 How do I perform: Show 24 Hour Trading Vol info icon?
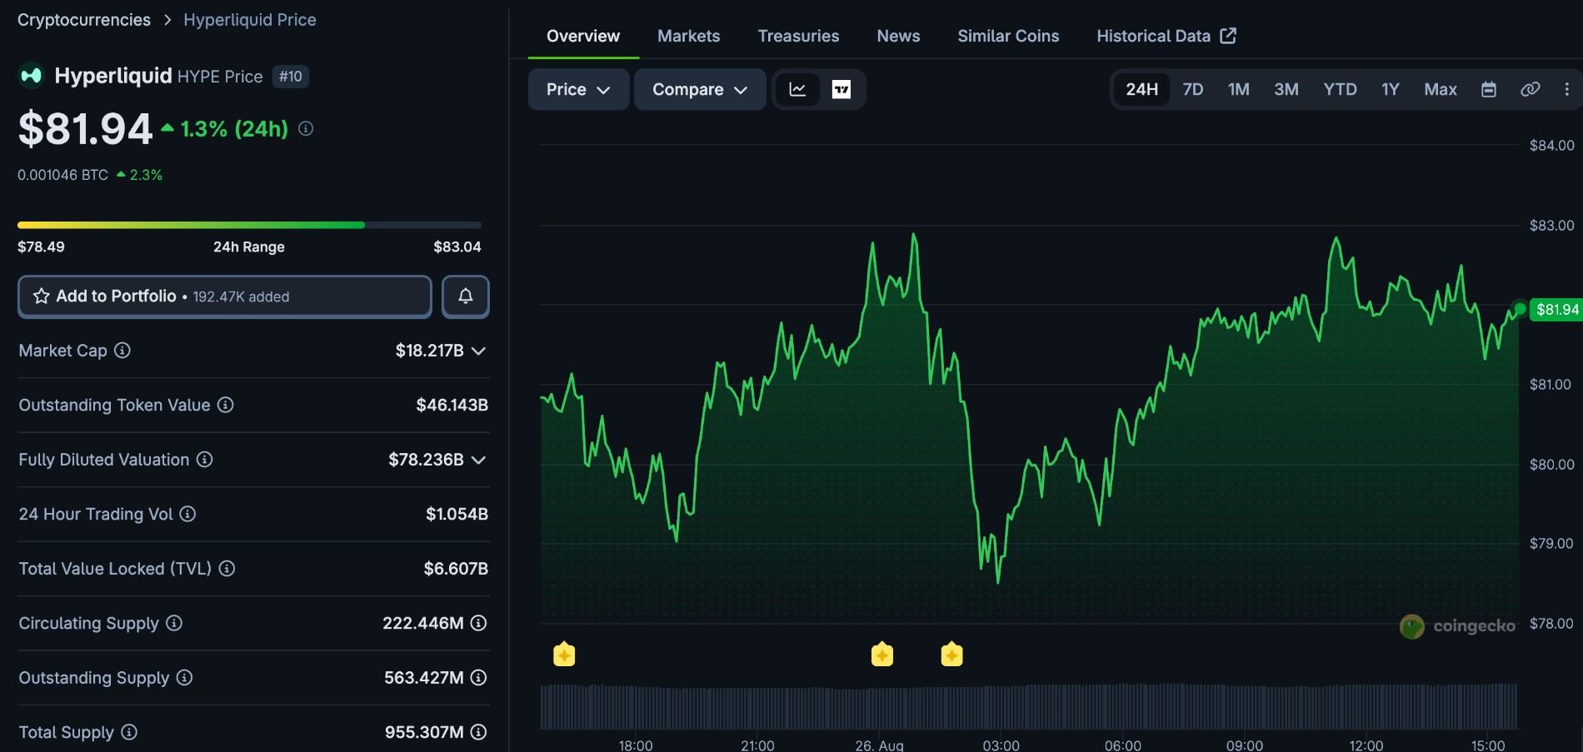188,514
